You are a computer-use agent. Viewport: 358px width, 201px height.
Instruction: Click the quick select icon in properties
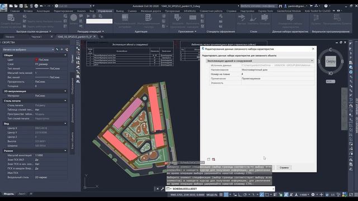point(67,50)
